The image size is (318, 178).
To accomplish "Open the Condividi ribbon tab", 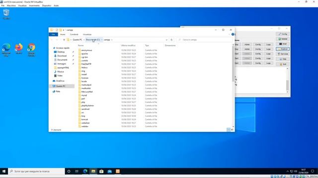I will point(74,35).
